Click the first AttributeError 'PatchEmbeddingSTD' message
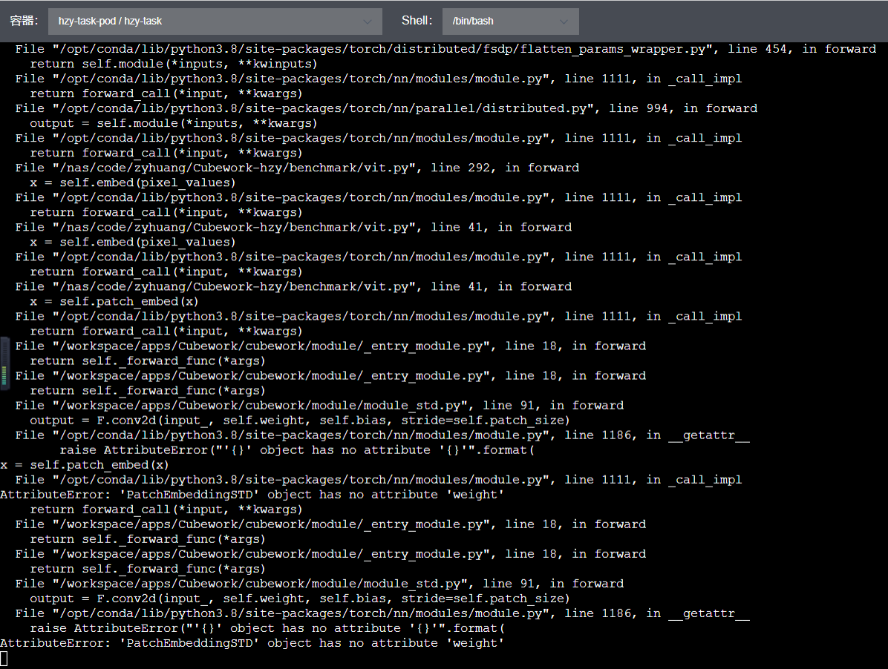Image resolution: width=888 pixels, height=669 pixels. coord(252,495)
